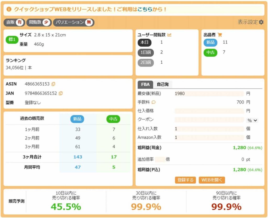Toggle the 閲覧数 filter badge
The image size is (268, 218).
(x=38, y=22)
